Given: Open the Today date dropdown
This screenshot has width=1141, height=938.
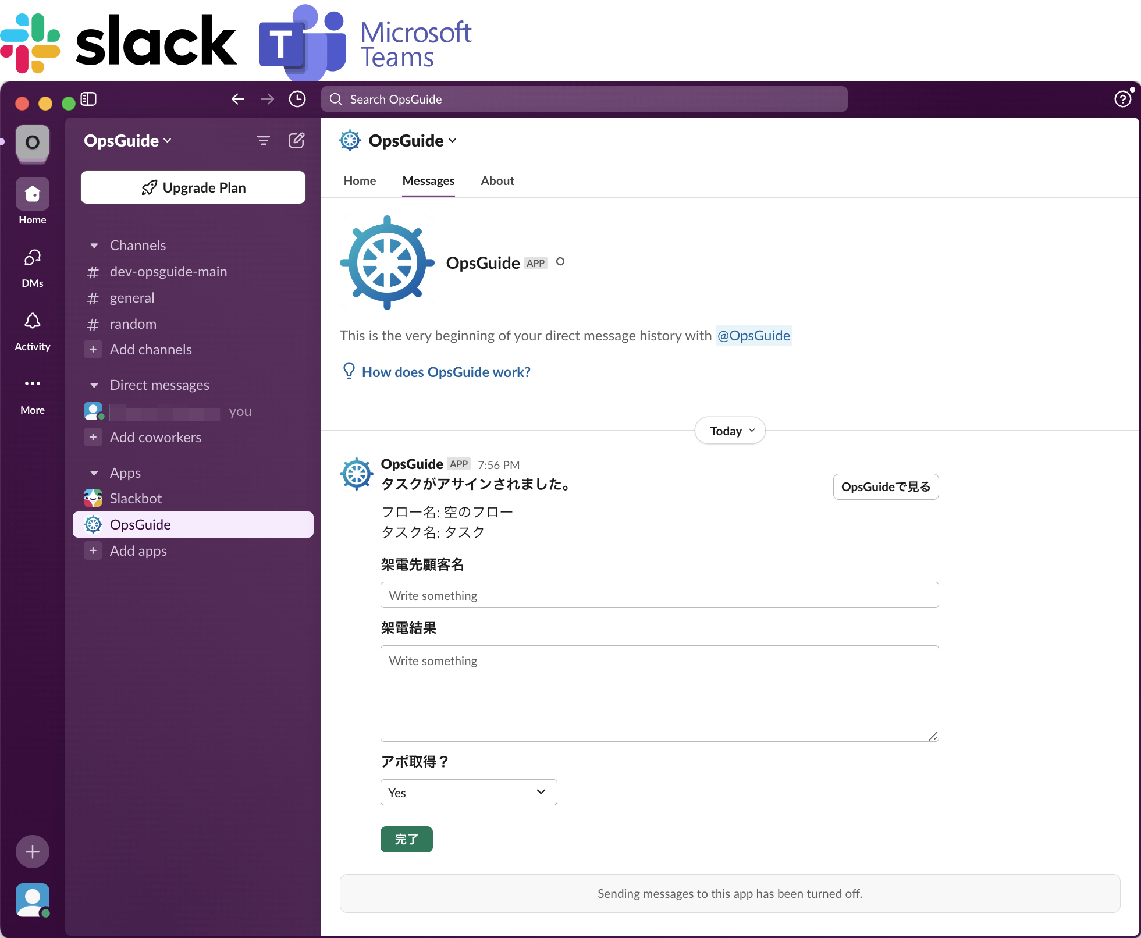Looking at the screenshot, I should pyautogui.click(x=730, y=431).
